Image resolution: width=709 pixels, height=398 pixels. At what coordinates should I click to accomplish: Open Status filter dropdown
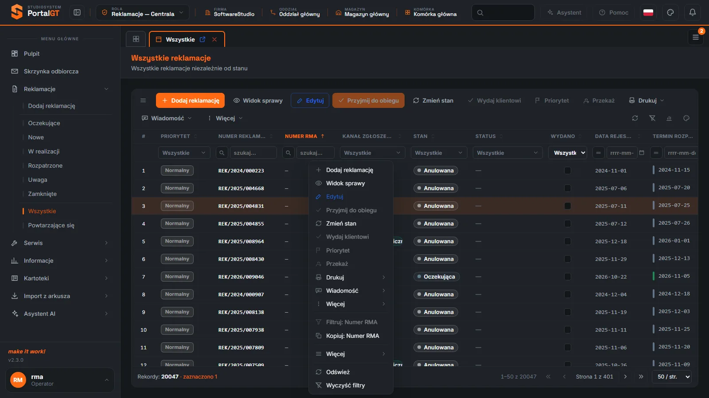point(507,153)
